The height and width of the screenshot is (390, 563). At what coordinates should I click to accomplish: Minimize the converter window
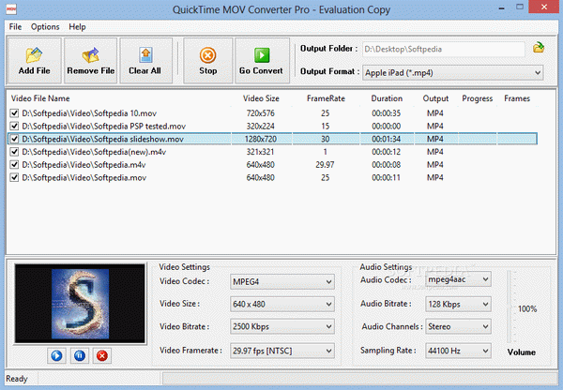click(502, 7)
